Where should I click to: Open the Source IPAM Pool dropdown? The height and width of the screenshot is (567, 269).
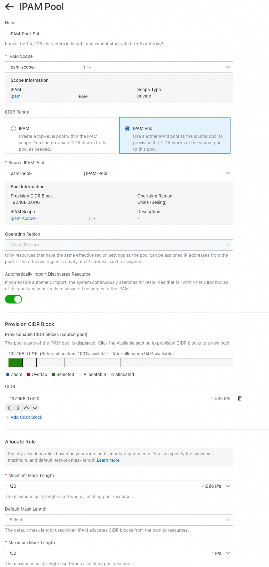tap(119, 174)
